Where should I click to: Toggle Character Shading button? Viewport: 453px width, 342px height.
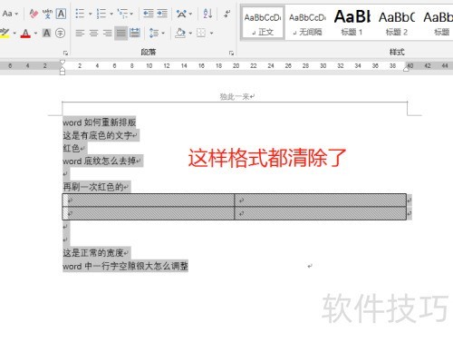pyautogui.click(x=46, y=33)
